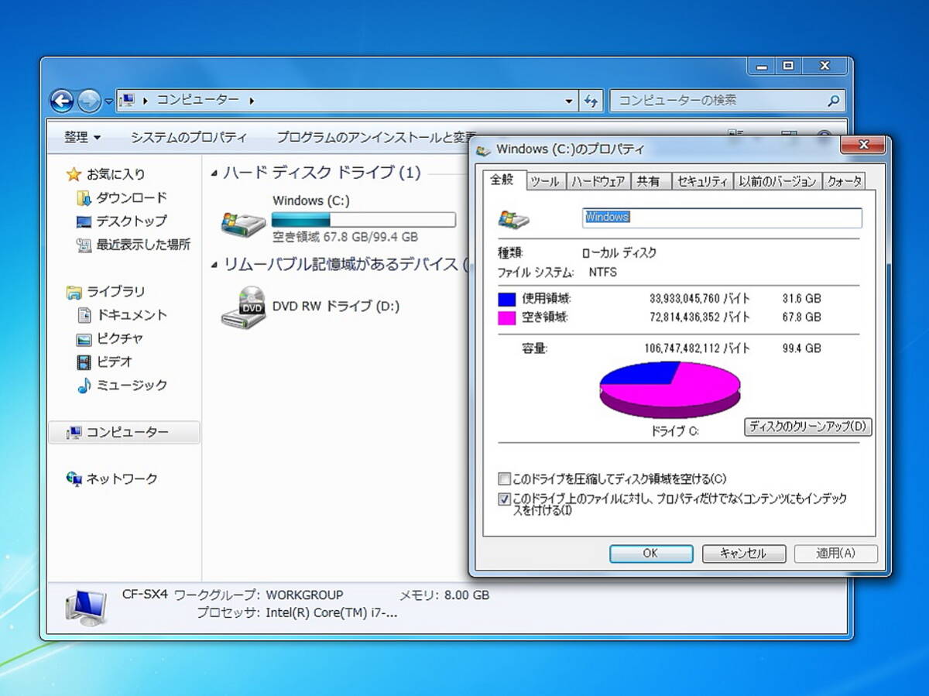Image resolution: width=929 pixels, height=696 pixels.
Task: Click the search magnifier icon
Action: tap(834, 101)
